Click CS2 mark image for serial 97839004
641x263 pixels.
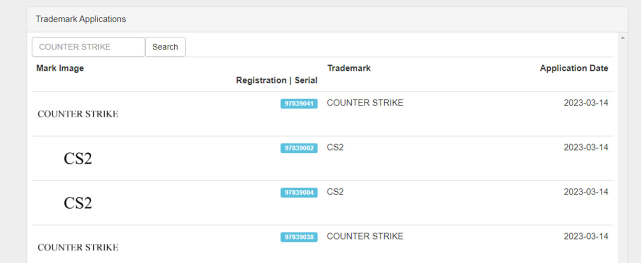[x=78, y=203]
